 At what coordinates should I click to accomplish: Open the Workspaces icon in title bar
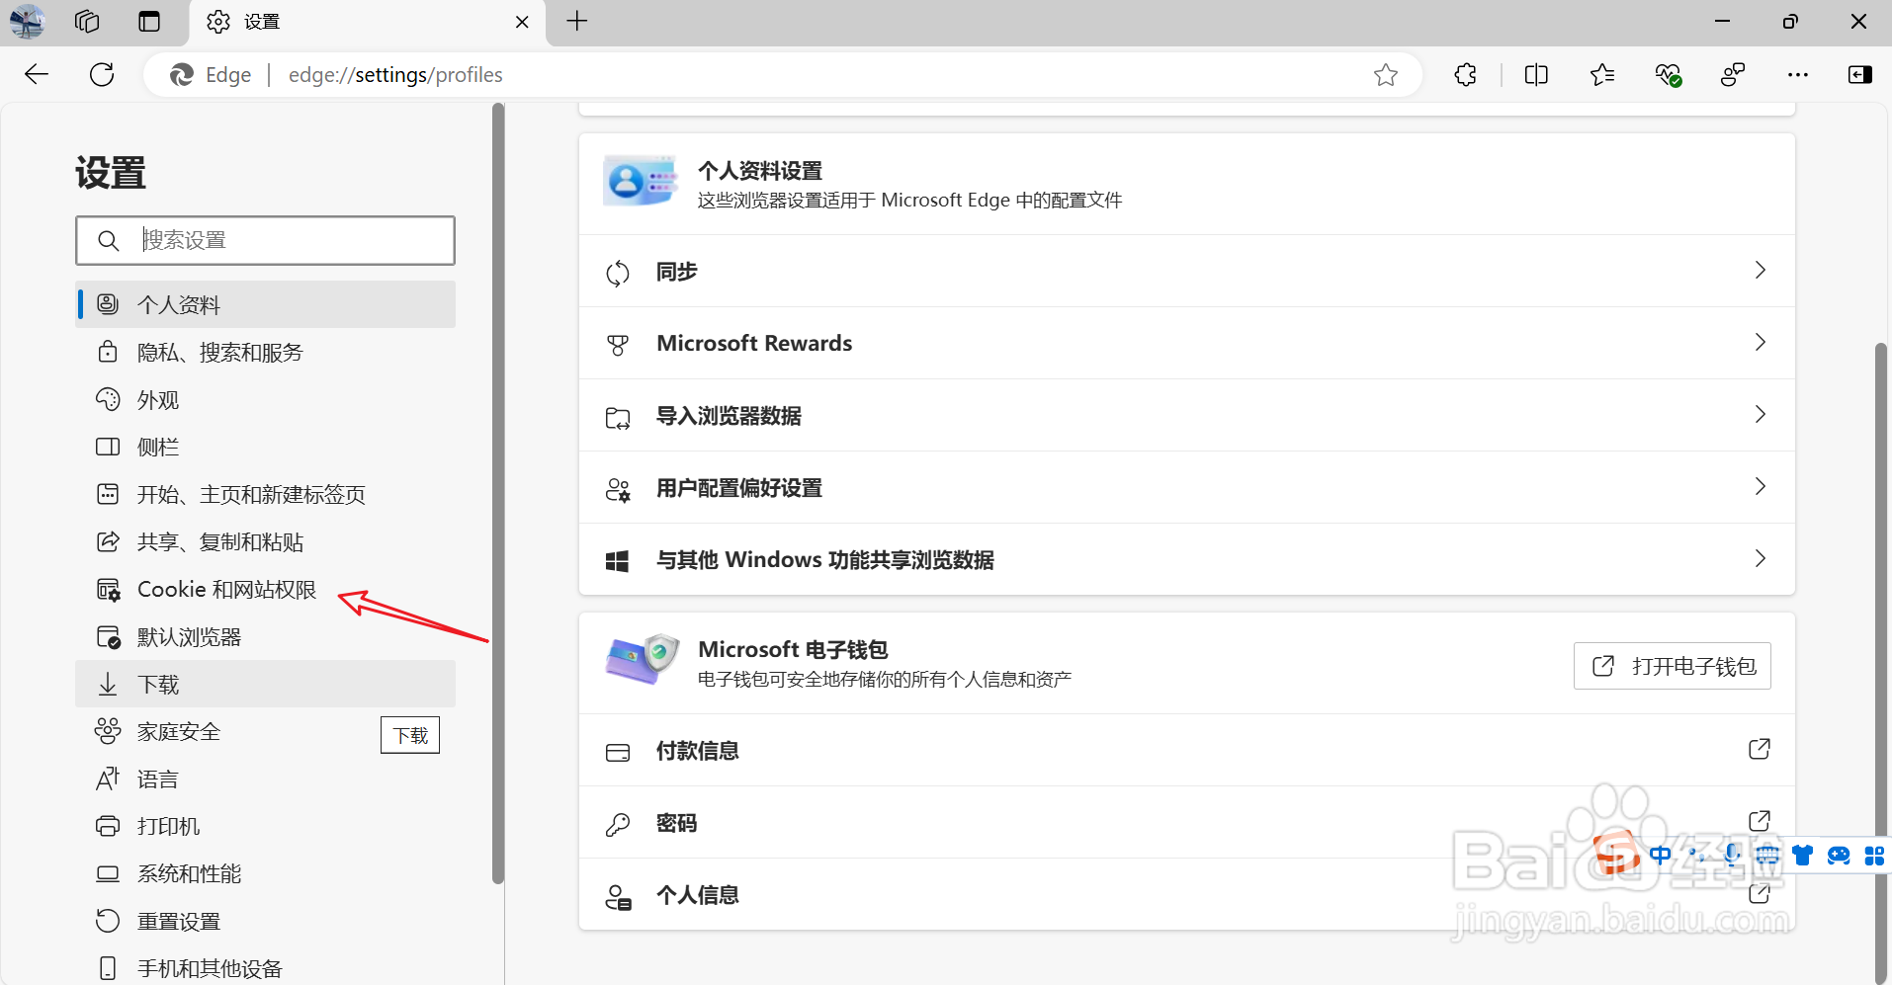[x=87, y=22]
